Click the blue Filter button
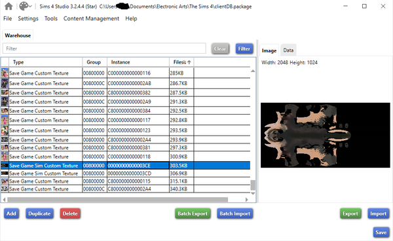393x241 pixels. (244, 48)
